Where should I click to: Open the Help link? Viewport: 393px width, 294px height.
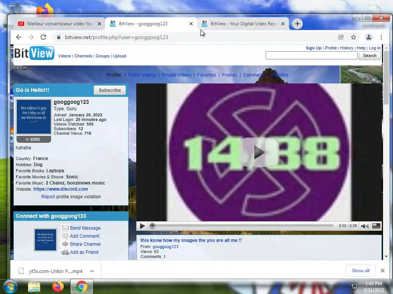pos(361,48)
